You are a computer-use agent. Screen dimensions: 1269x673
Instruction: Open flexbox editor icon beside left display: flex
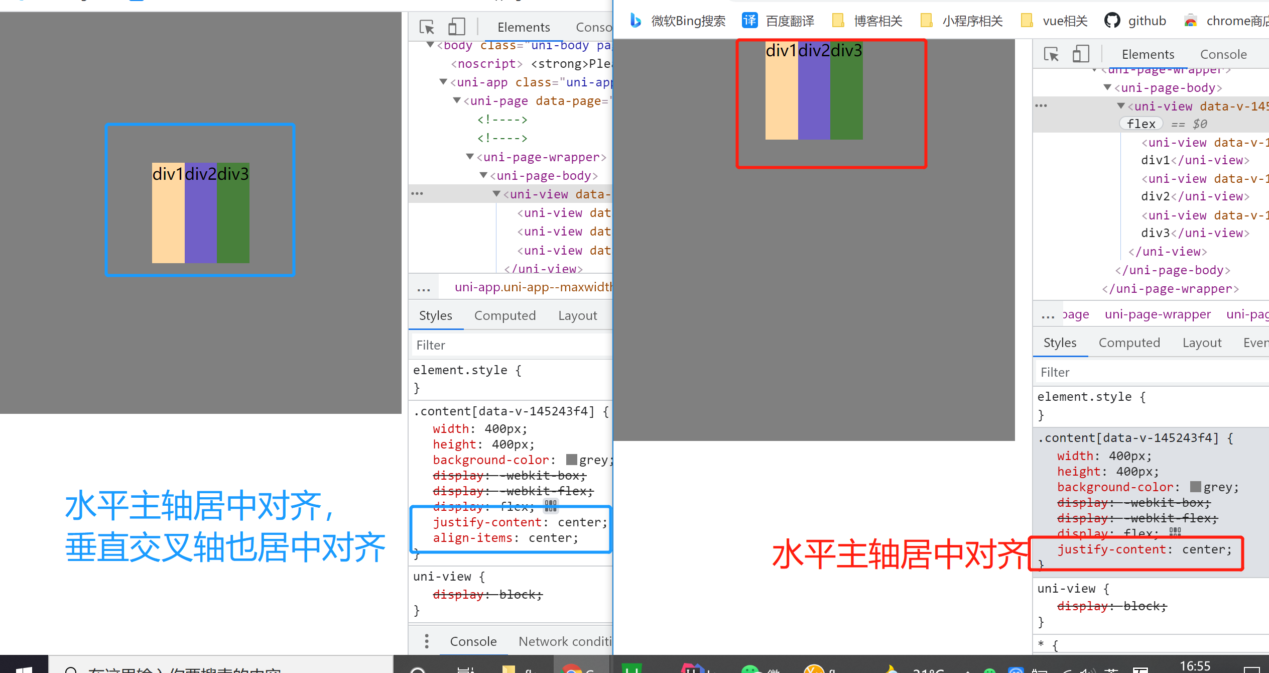click(551, 506)
